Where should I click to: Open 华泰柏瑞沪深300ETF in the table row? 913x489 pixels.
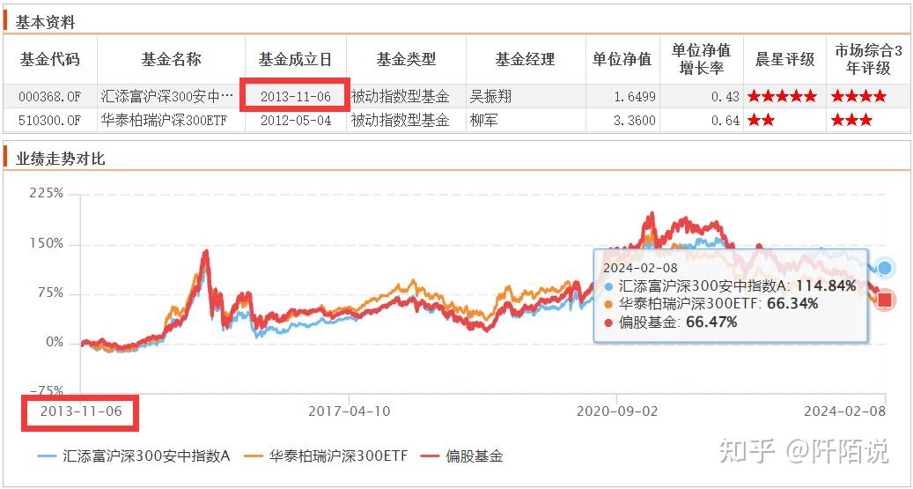pos(165,121)
